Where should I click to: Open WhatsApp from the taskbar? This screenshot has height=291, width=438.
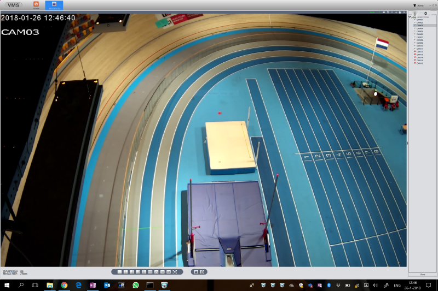(136, 286)
